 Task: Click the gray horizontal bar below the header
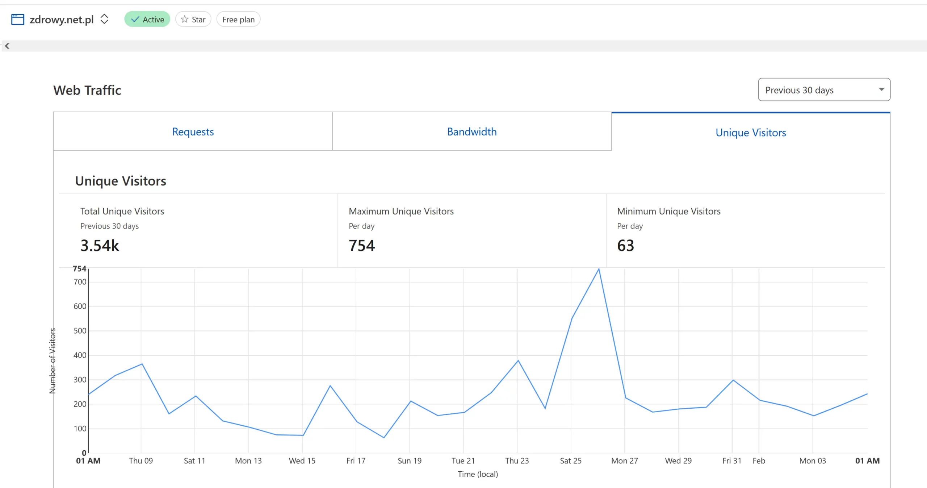point(463,46)
